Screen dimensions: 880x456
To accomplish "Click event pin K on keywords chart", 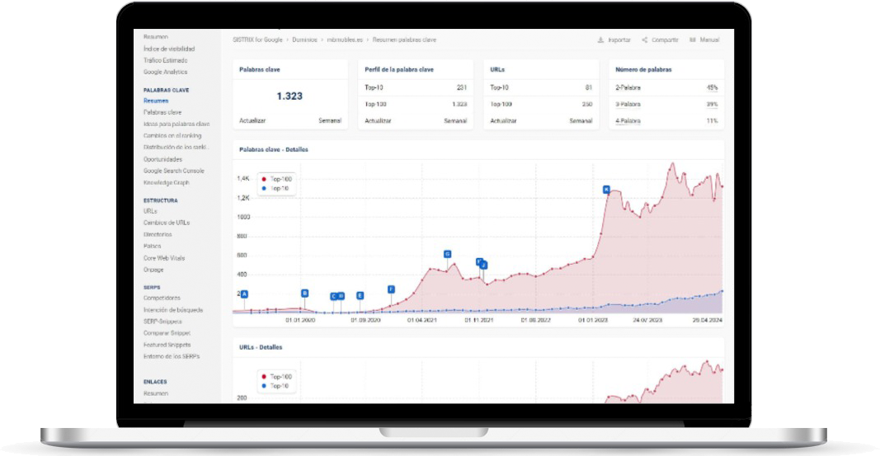I will click(606, 190).
